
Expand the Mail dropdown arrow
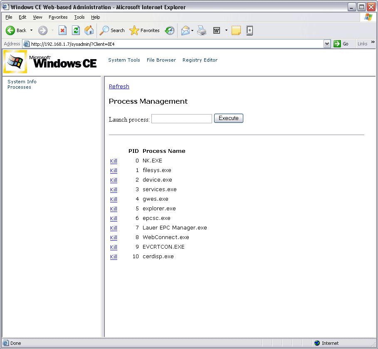click(193, 30)
